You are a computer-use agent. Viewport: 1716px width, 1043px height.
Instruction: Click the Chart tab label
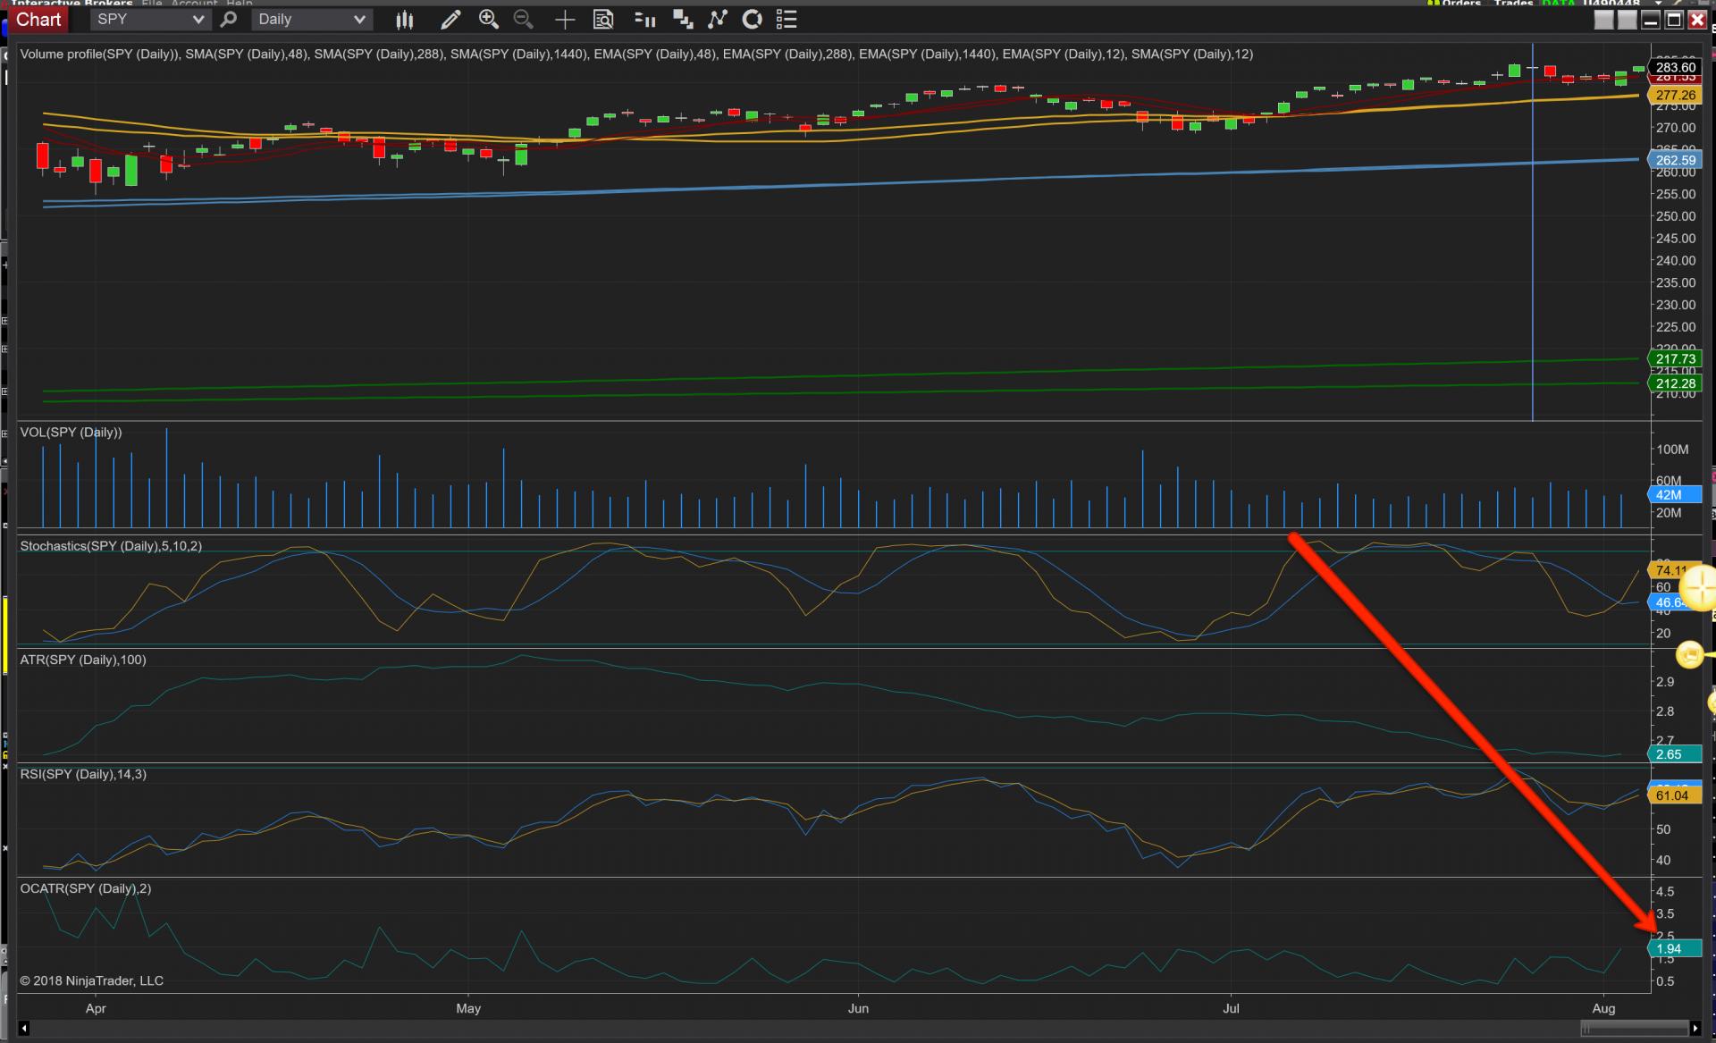(38, 20)
